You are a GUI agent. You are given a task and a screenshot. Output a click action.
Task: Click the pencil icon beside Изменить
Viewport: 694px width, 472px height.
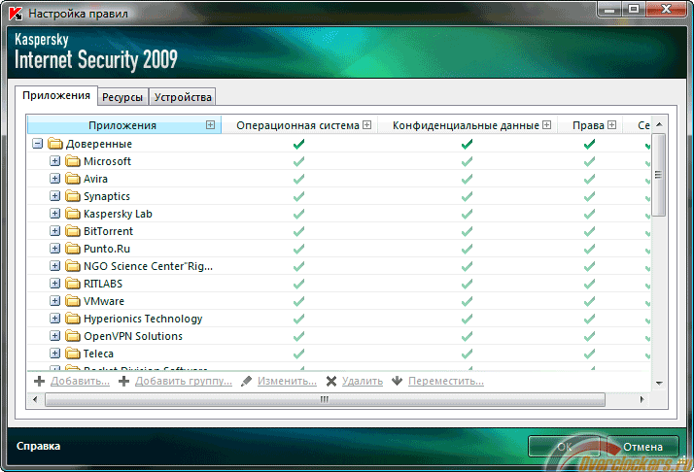(247, 381)
